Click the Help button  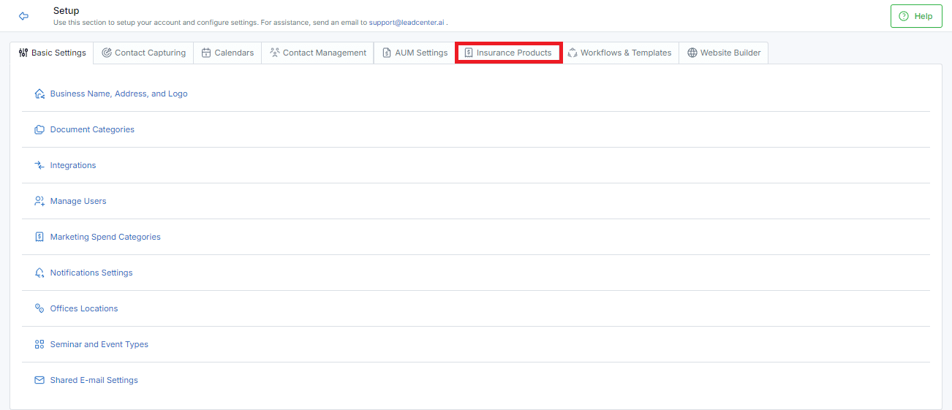click(916, 16)
